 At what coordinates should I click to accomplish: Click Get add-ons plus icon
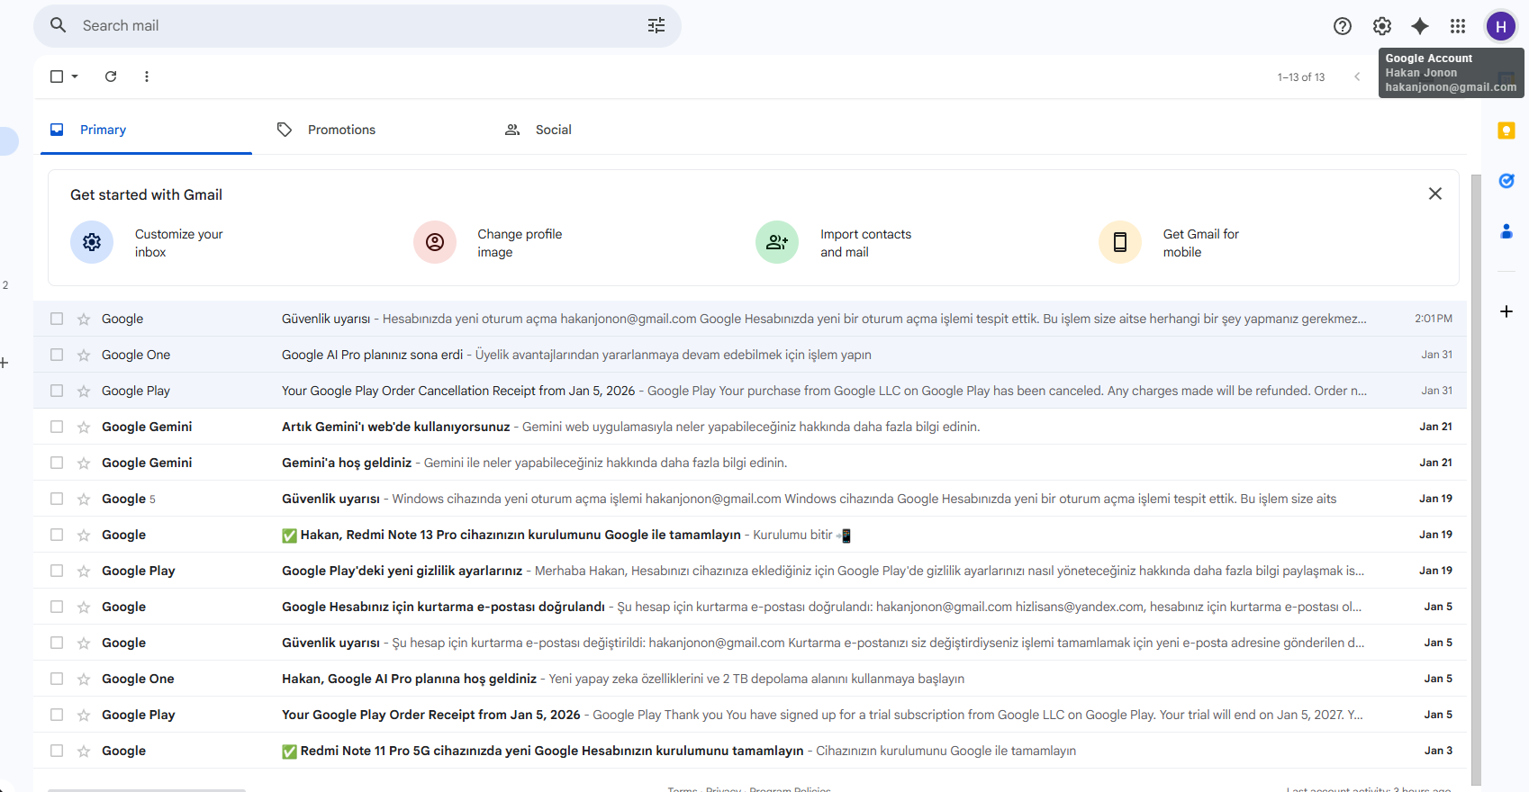pyautogui.click(x=1506, y=311)
